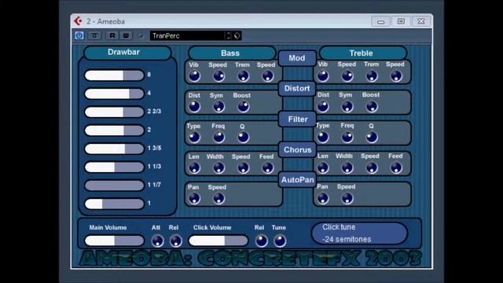This screenshot has width=503, height=283.
Task: Click the Main Volume slider
Action: (114, 241)
